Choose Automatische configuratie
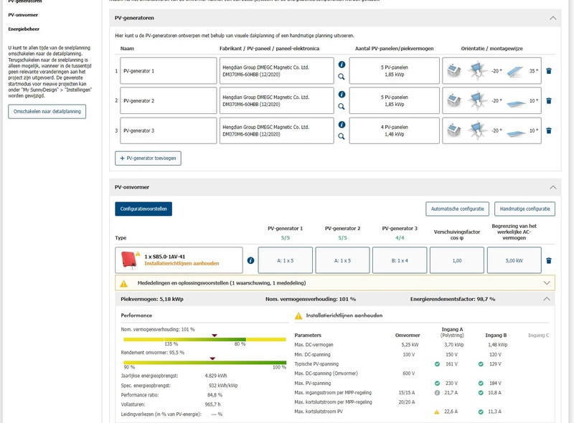This screenshot has height=423, width=574. click(457, 209)
